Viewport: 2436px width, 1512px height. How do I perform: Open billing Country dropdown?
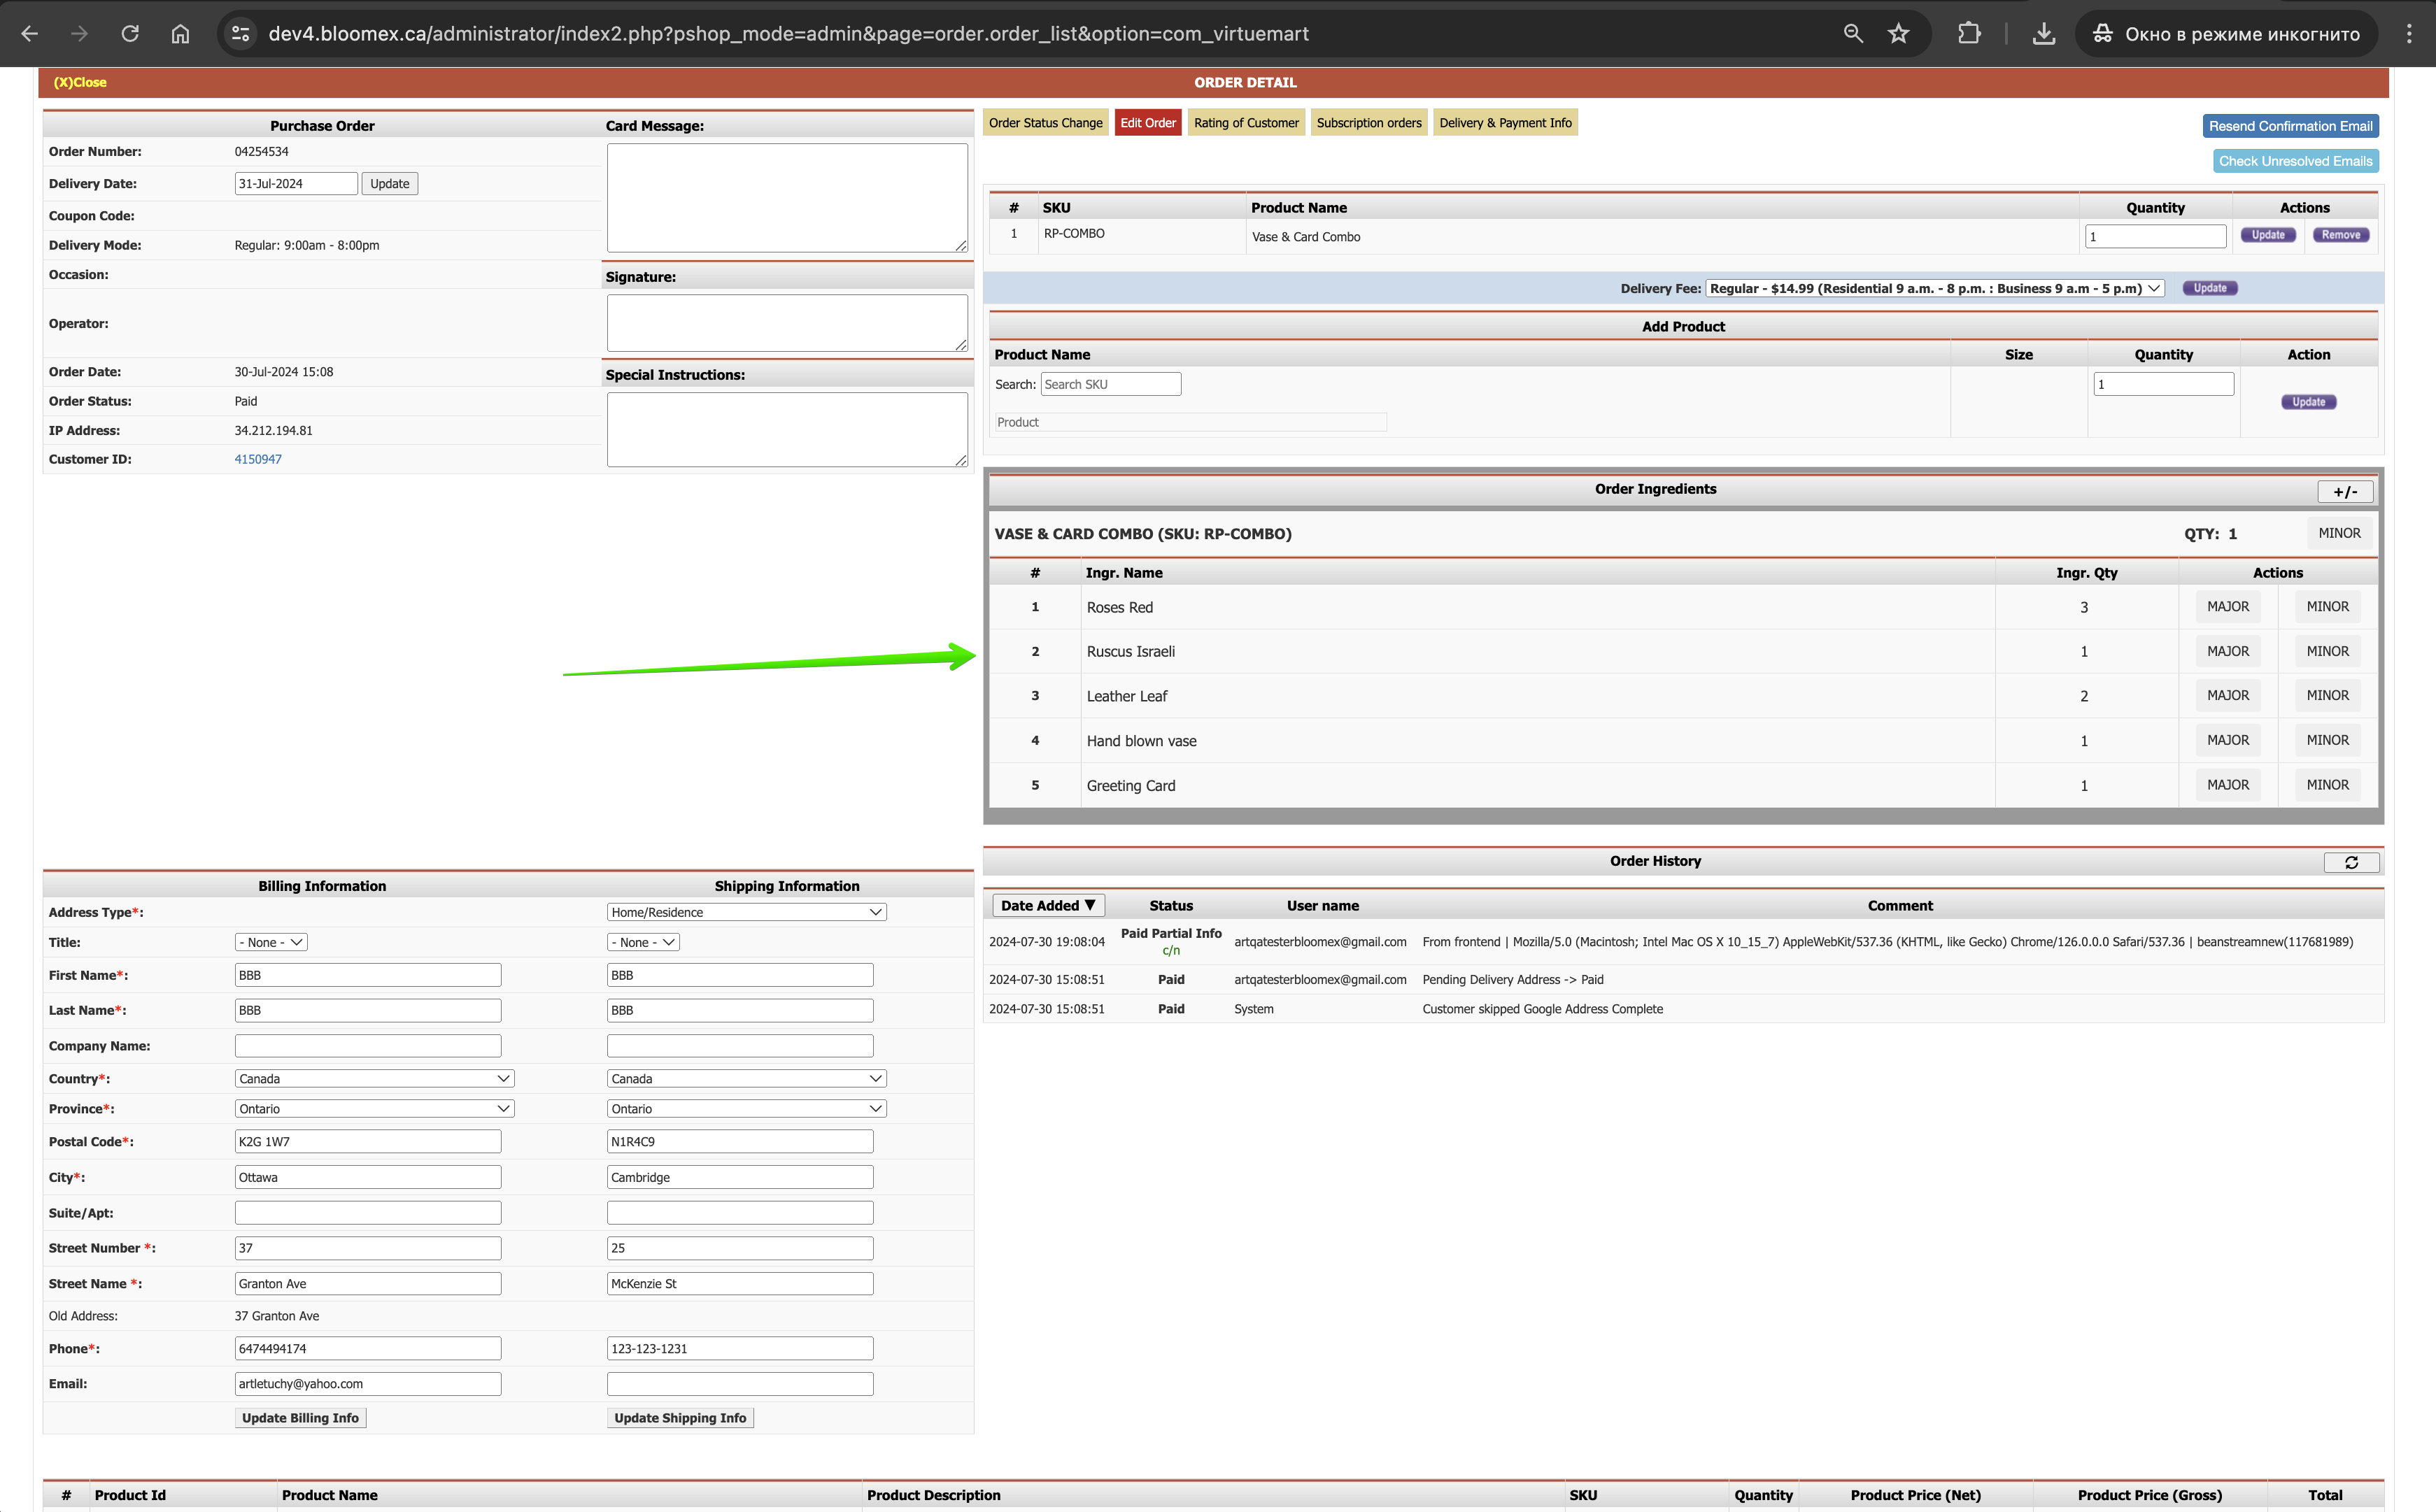tap(374, 1078)
